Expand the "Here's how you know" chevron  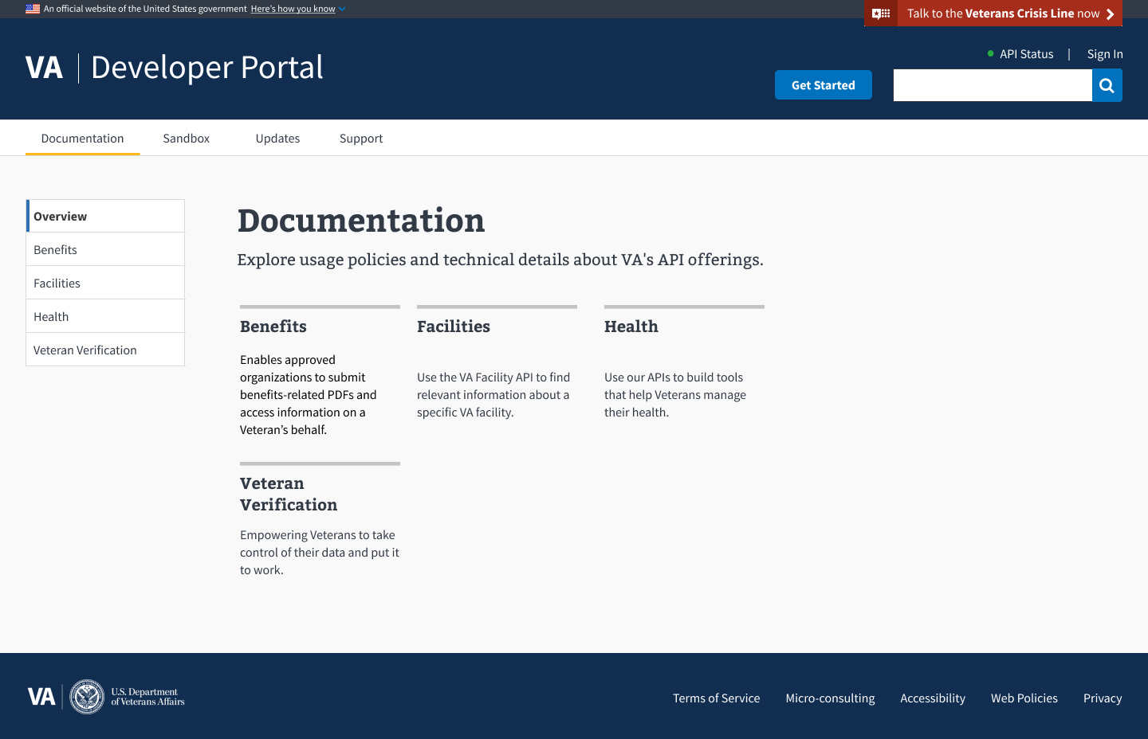(342, 9)
